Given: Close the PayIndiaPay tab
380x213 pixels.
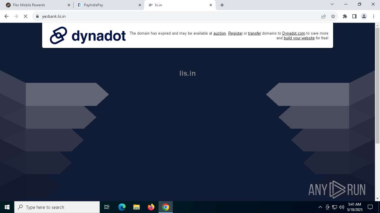Looking at the screenshot, I should coord(140,5).
